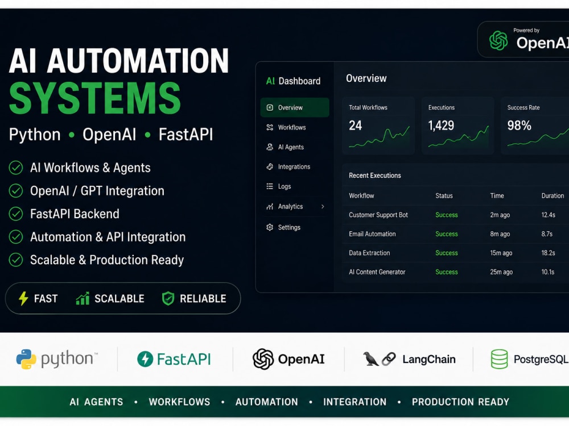Image resolution: width=569 pixels, height=426 pixels.
Task: Click the Integrations link icon
Action: [270, 166]
